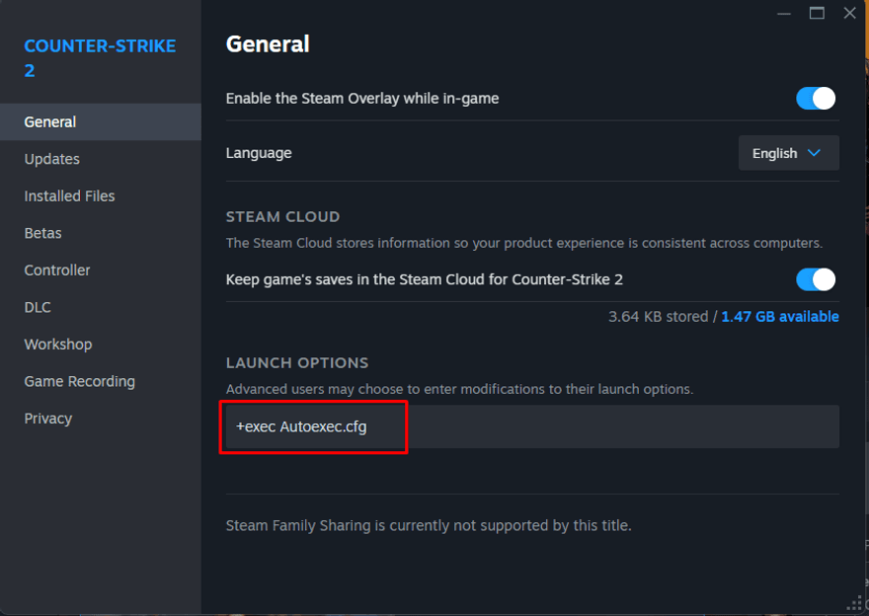Enable the in-game overlay toggle

[x=815, y=98]
